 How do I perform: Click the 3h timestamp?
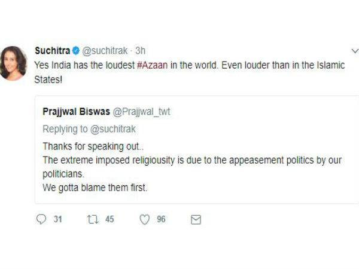[141, 51]
